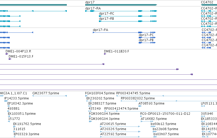Click the DME1-011B20.F label
Image resolution: width=217 pixels, height=138 pixels.
click(x=117, y=51)
